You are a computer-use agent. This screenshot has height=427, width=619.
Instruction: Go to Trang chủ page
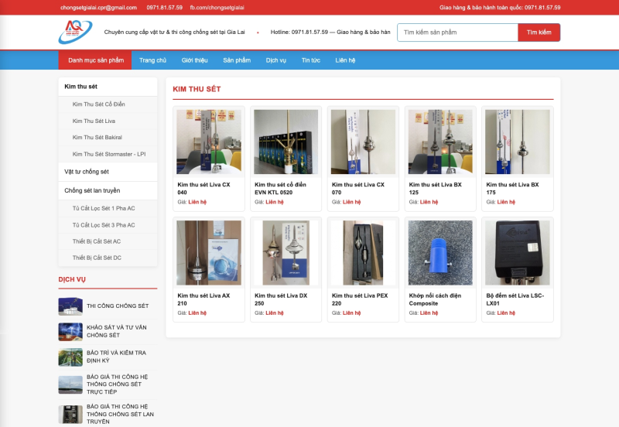152,60
